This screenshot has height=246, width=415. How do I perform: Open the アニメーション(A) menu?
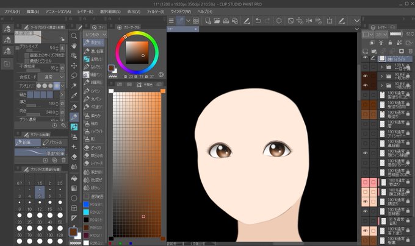coord(58,12)
